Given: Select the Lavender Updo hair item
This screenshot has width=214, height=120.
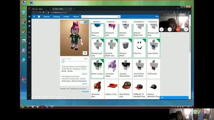Looking at the screenshot, I should pyautogui.click(x=111, y=69).
